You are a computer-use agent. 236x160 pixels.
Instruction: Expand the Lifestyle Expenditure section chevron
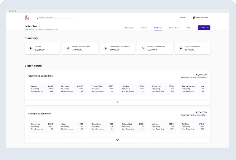tap(117, 140)
